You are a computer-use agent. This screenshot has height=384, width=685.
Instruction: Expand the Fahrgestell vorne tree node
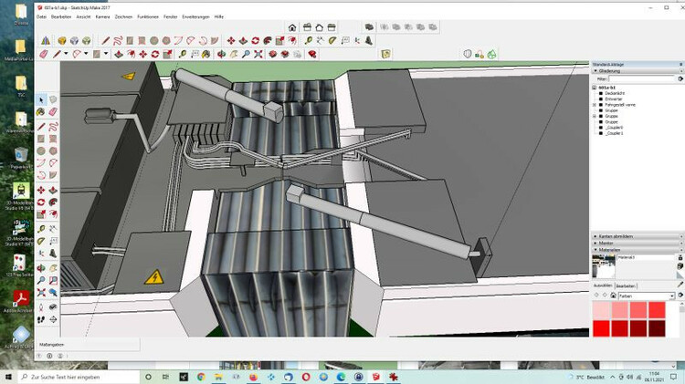(x=595, y=105)
